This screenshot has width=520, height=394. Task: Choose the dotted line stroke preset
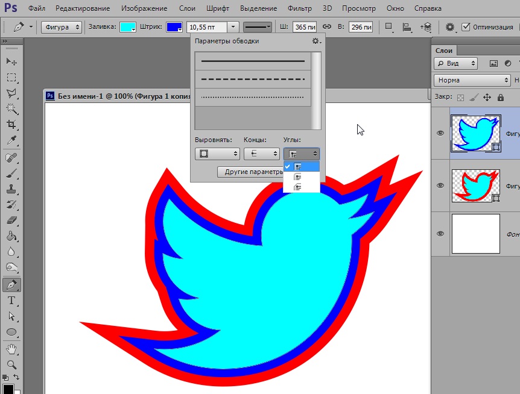pyautogui.click(x=253, y=97)
